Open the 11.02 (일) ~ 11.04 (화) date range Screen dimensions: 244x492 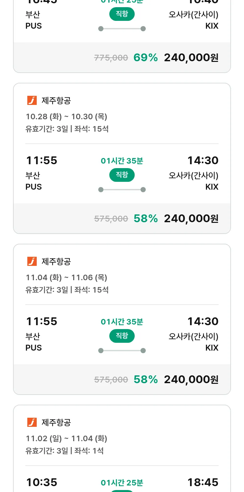point(66,439)
